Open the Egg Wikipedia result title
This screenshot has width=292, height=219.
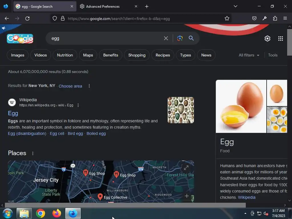(x=13, y=113)
